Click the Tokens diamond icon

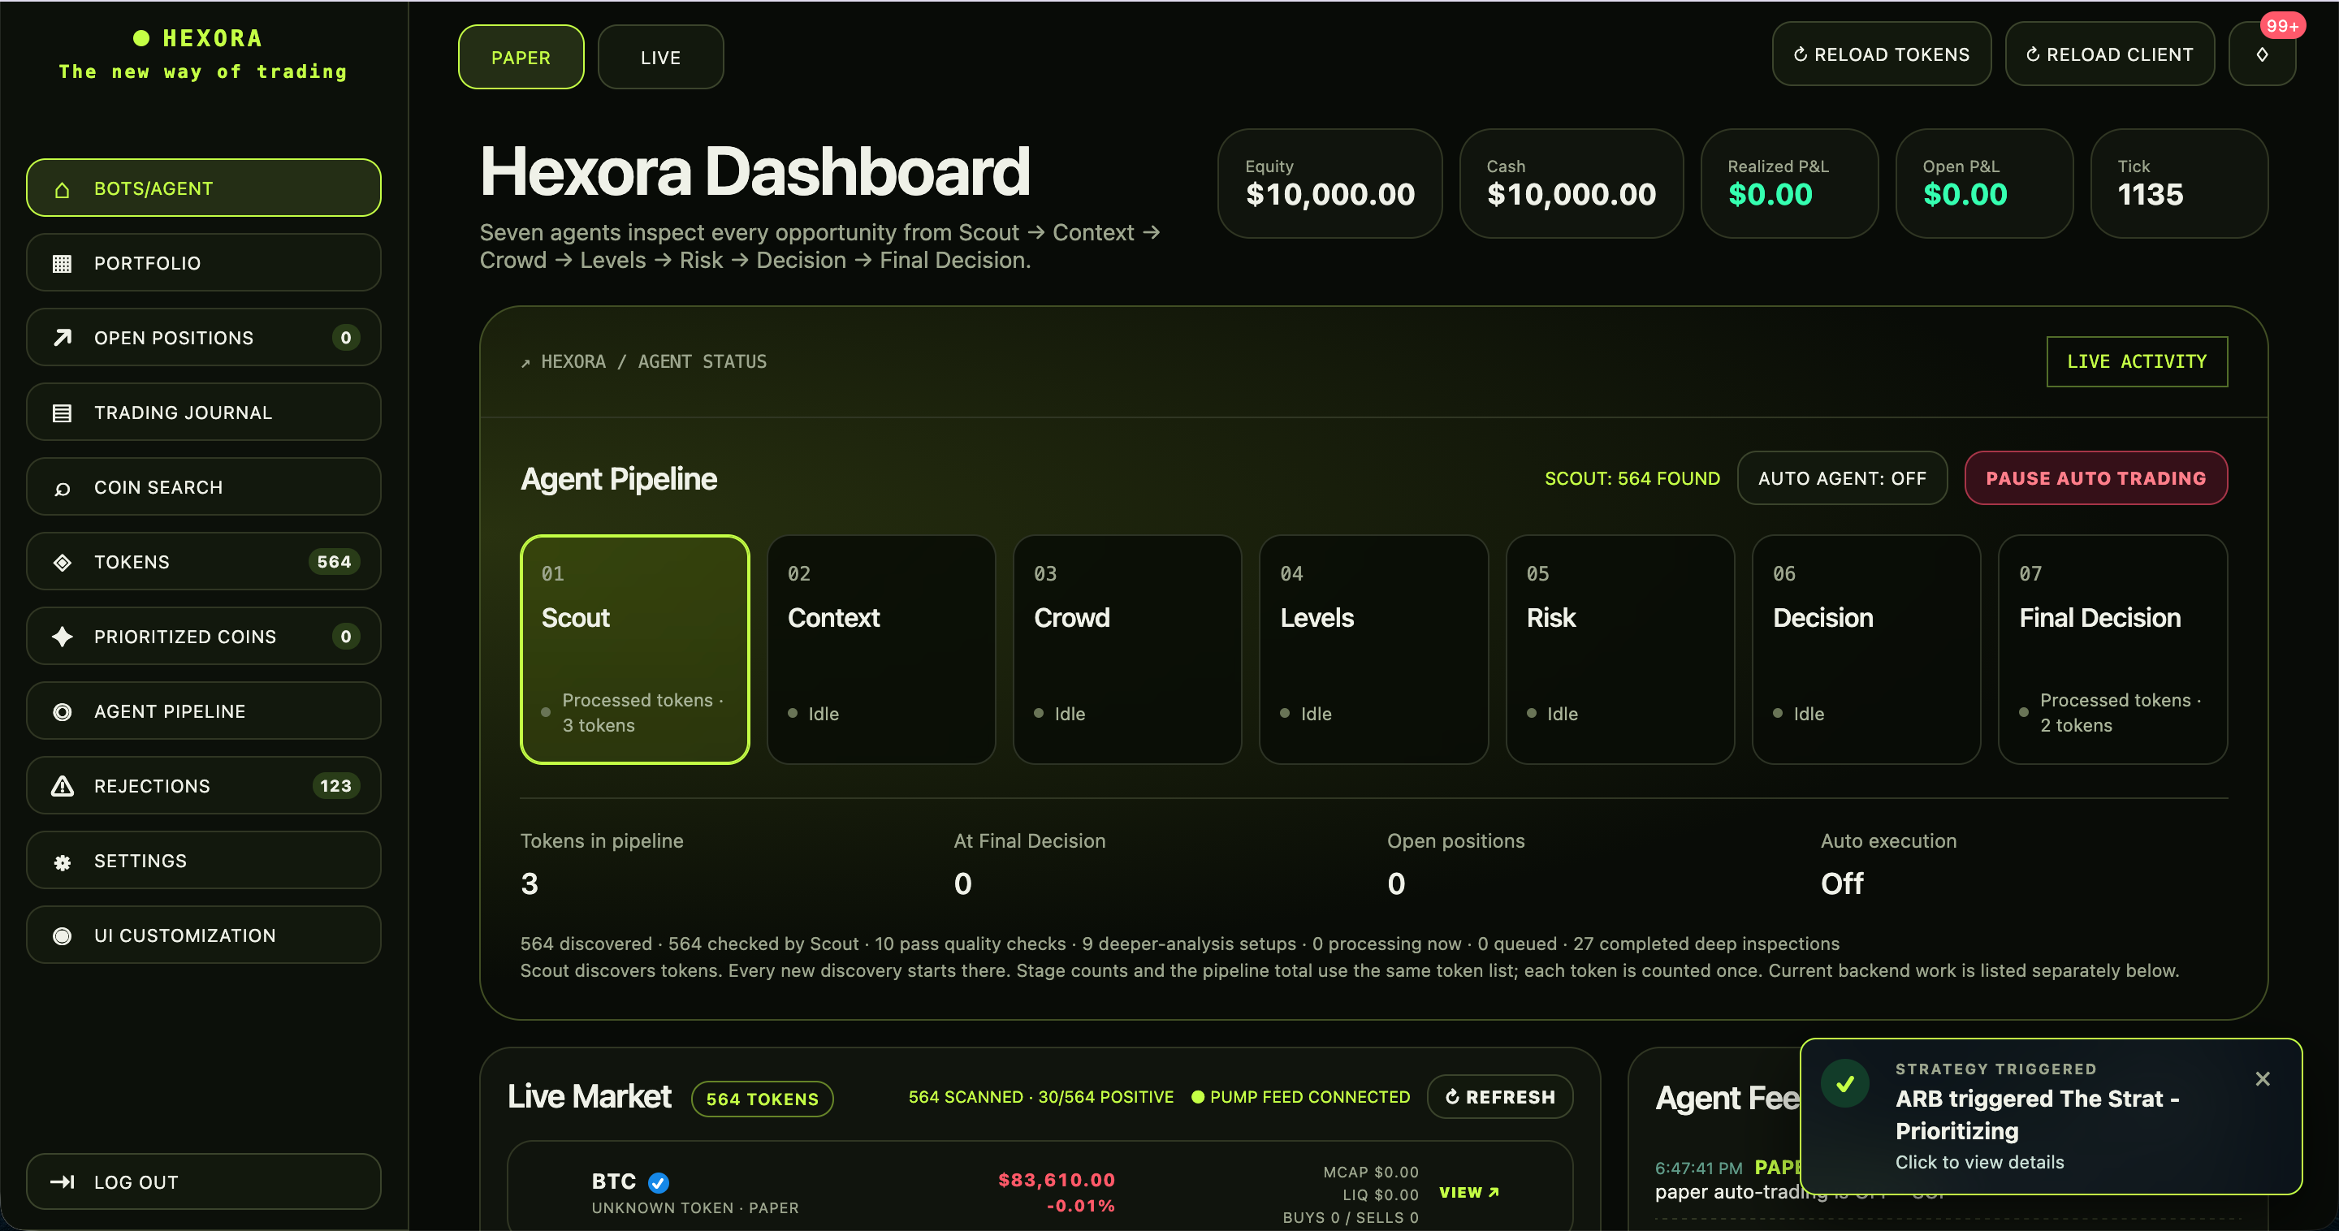(62, 562)
